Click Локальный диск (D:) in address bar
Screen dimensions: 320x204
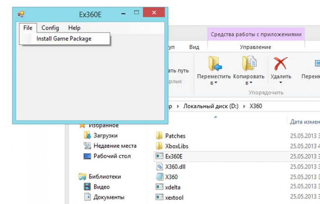211,106
